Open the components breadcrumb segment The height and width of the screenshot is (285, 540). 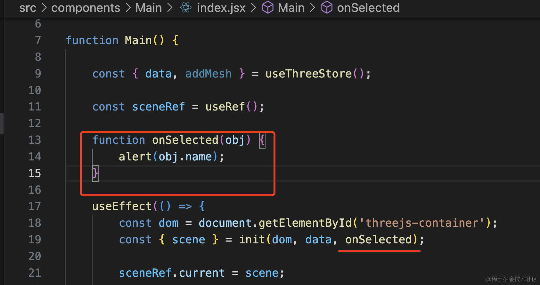pyautogui.click(x=86, y=8)
